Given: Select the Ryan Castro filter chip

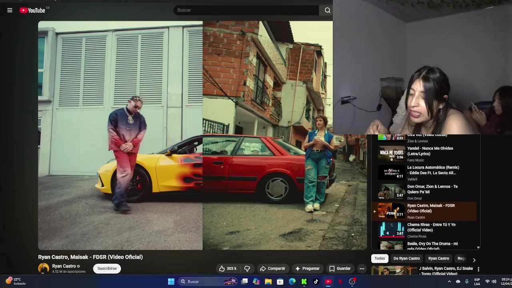Looking at the screenshot, I should pyautogui.click(x=438, y=258).
